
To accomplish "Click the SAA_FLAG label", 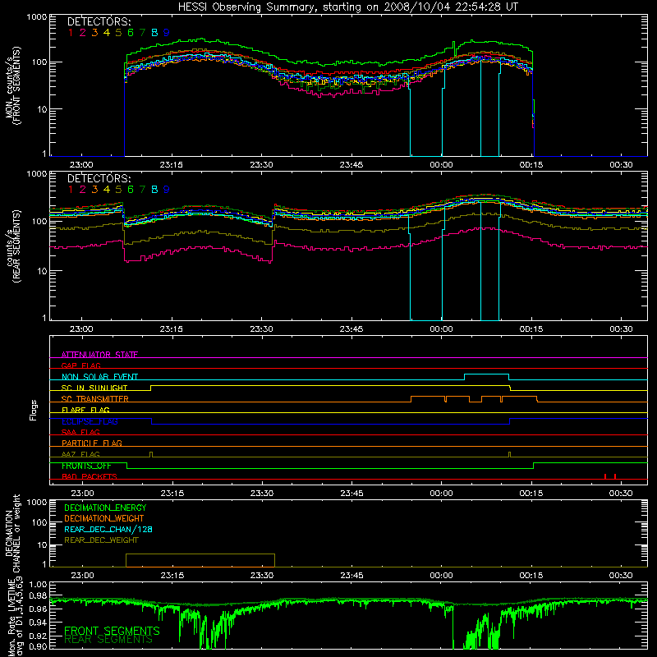I will point(80,432).
